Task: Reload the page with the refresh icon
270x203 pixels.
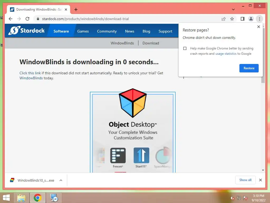Action: pyautogui.click(x=27, y=19)
